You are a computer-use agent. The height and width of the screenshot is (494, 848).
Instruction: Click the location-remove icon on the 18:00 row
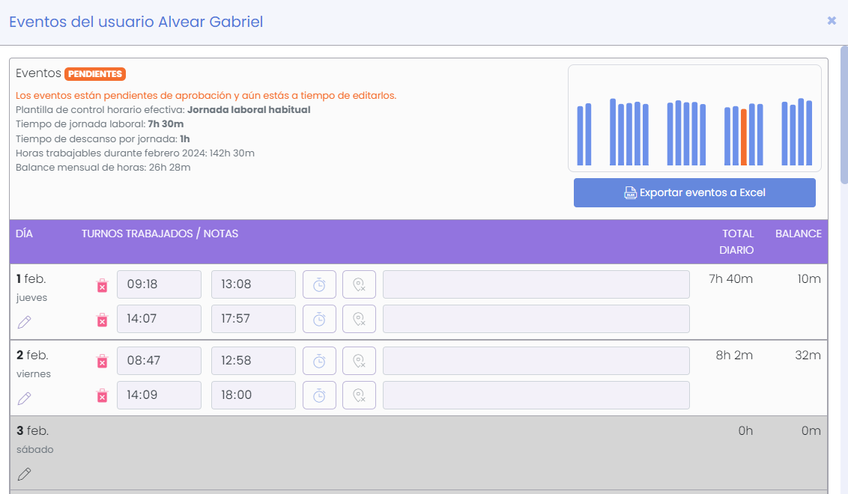click(x=359, y=394)
